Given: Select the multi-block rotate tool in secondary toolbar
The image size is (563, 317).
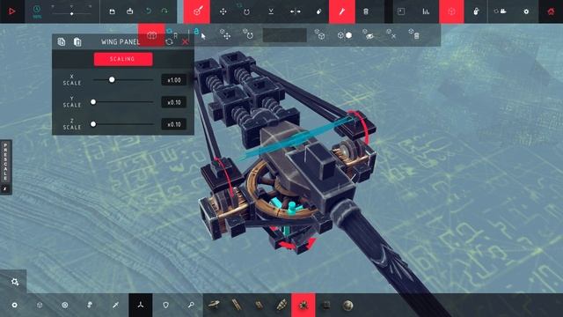Looking at the screenshot, I should 248,34.
